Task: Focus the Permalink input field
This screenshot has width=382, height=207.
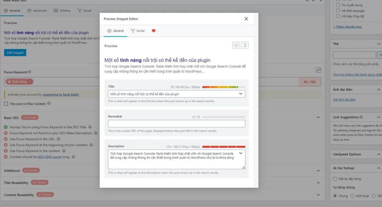Action: (x=177, y=123)
